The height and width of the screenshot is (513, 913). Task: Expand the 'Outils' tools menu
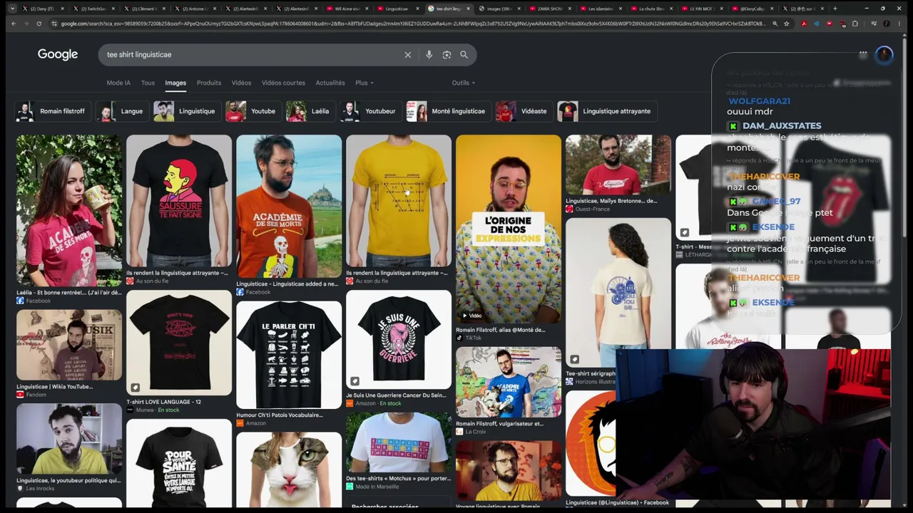click(464, 83)
